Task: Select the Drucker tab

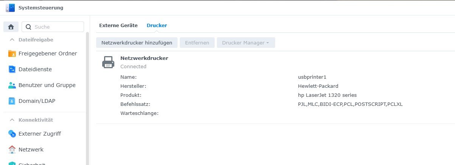Action: 157,26
